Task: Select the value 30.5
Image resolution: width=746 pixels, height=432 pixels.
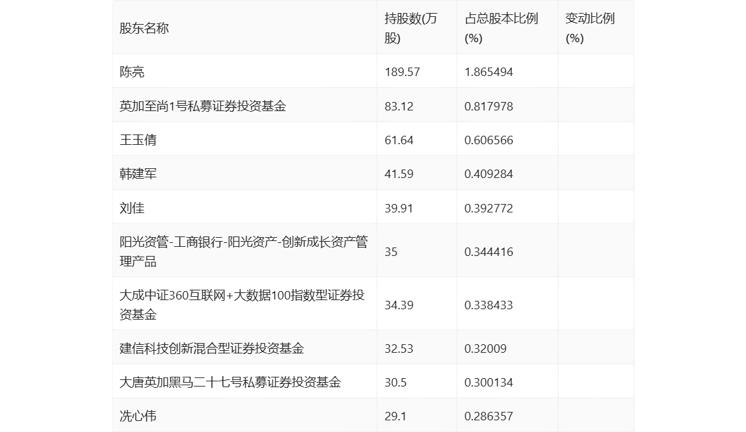Action: [395, 382]
